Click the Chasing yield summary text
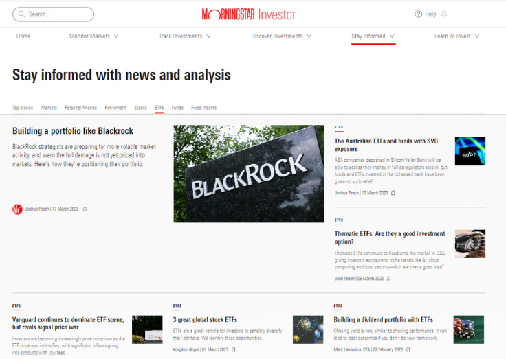 390,334
